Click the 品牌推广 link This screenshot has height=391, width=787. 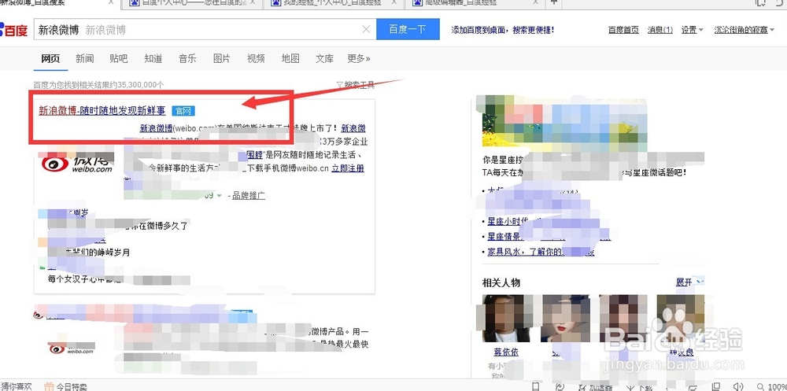point(249,196)
